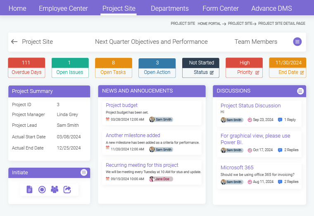The image size is (314, 216).
Task: Click the 3 Open Action tile
Action: click(x=157, y=68)
